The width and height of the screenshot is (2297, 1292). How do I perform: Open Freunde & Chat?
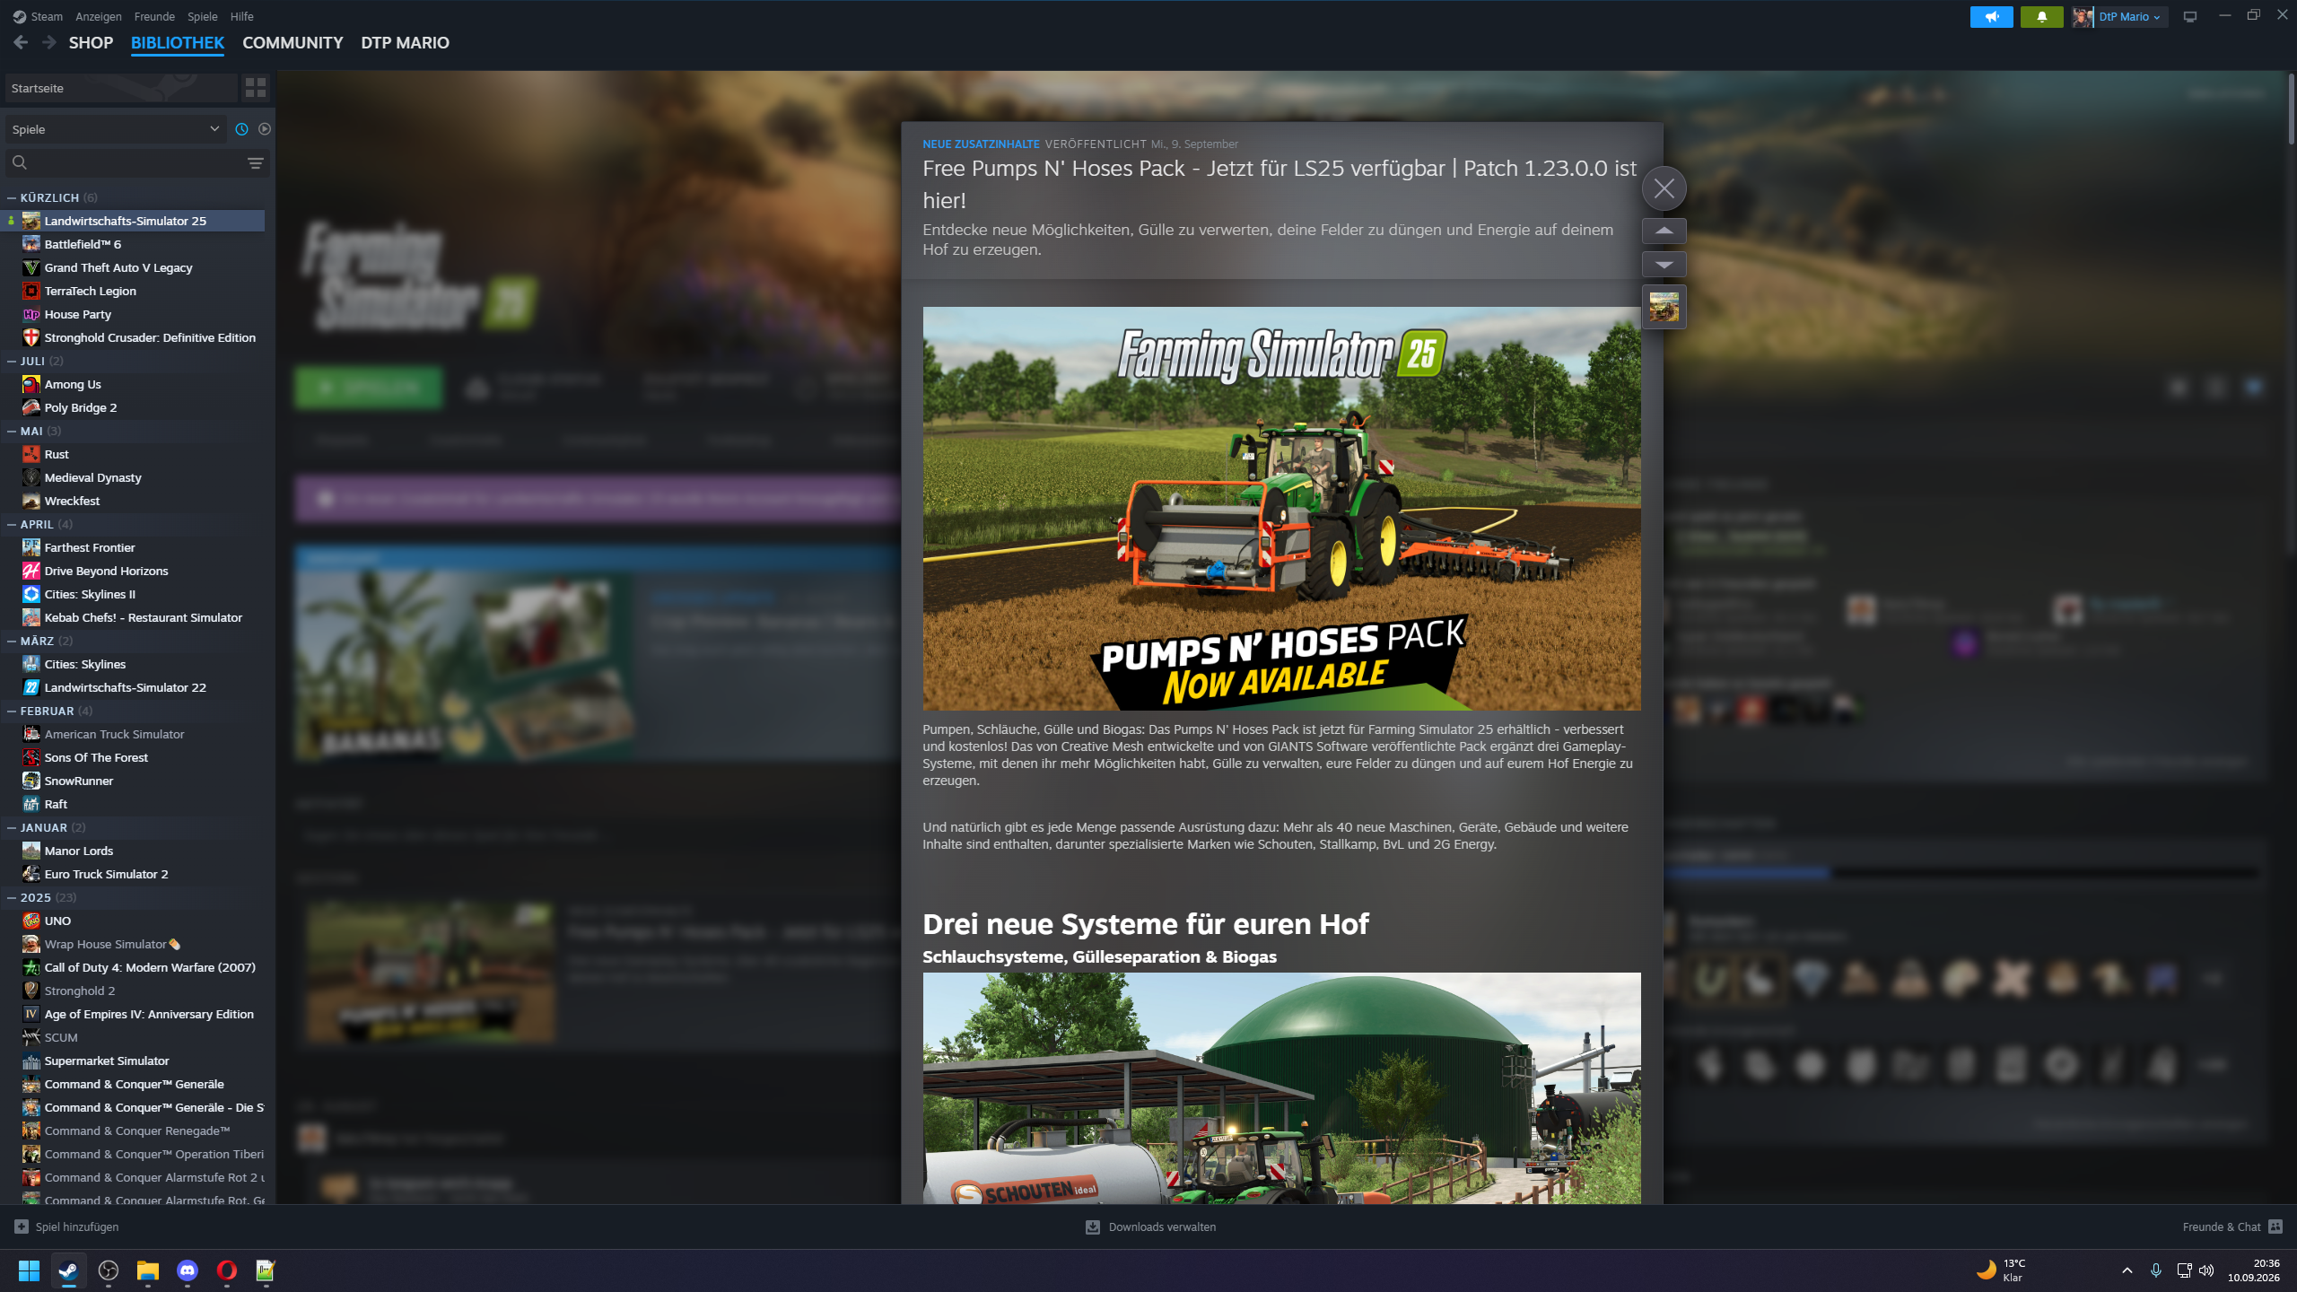point(2232,1227)
